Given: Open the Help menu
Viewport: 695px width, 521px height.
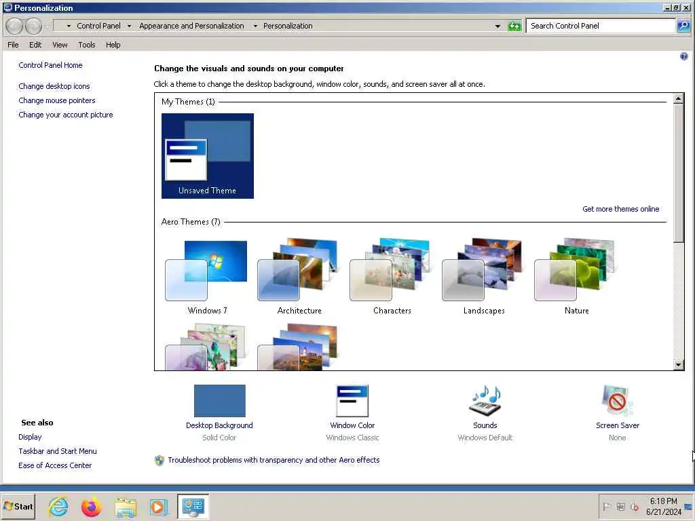Looking at the screenshot, I should 113,45.
